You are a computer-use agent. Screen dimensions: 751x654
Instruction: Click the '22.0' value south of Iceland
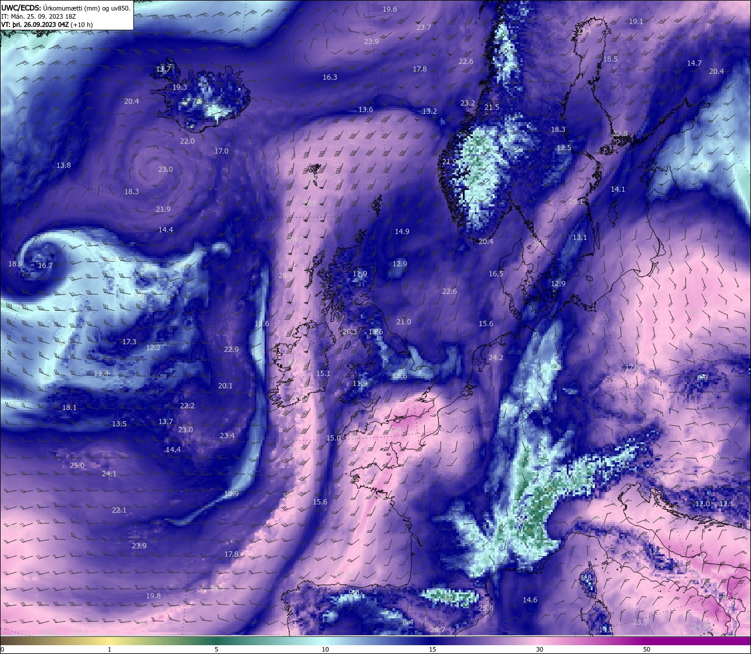187,141
